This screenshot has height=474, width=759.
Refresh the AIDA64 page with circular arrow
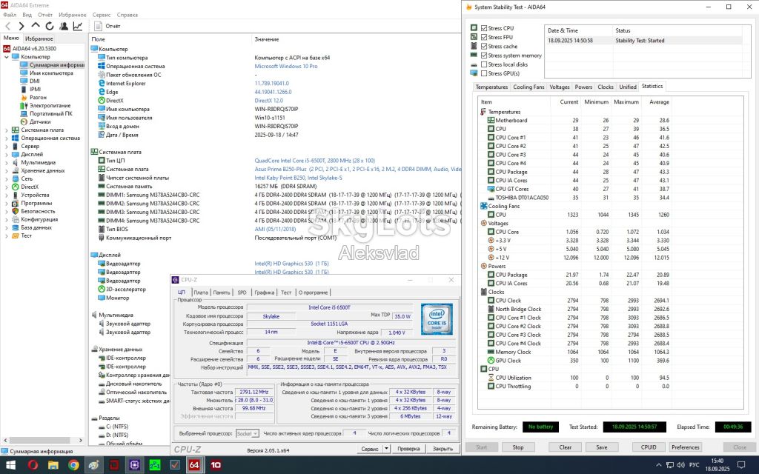(x=50, y=26)
